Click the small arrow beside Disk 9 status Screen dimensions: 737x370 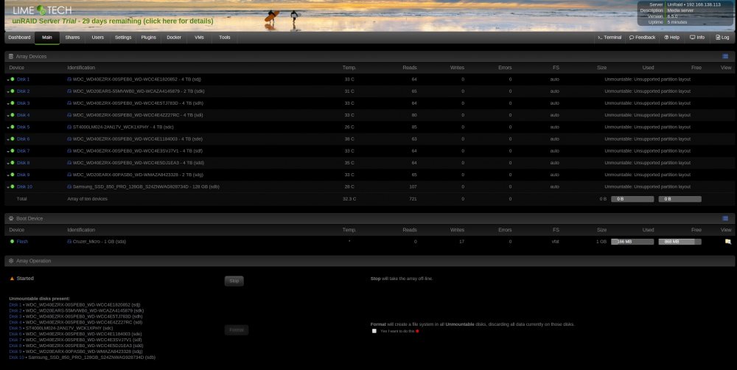8,175
